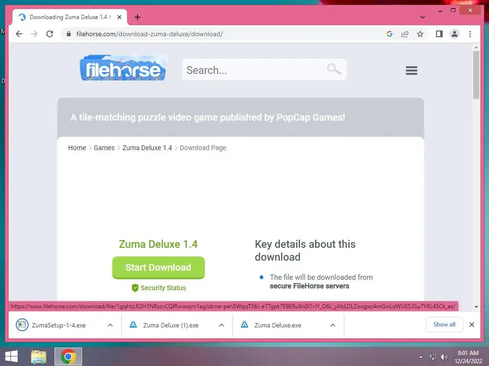Close the downloads bar
Screen dimensions: 489x366
(x=471, y=325)
